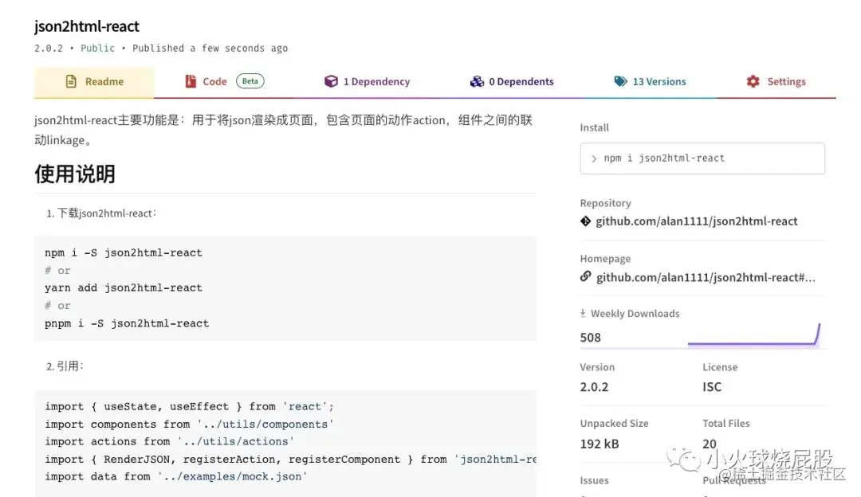861x497 pixels.
Task: Click the pnpm i -S json2html-react code line
Action: click(x=127, y=323)
